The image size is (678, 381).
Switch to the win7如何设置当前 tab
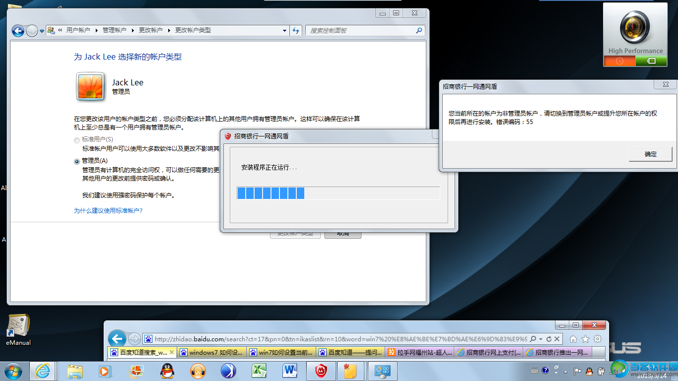tap(281, 353)
